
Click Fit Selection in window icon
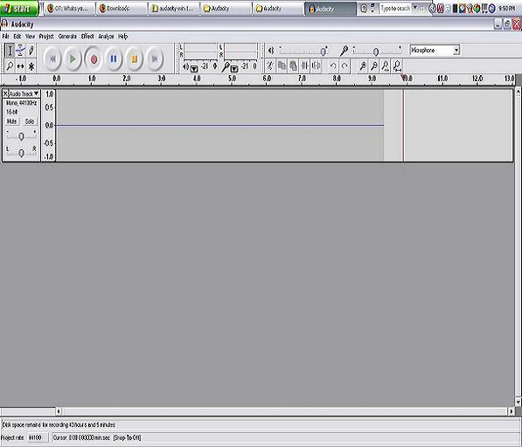pos(386,65)
